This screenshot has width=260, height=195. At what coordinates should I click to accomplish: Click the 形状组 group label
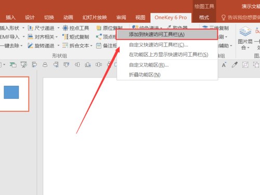point(59,56)
